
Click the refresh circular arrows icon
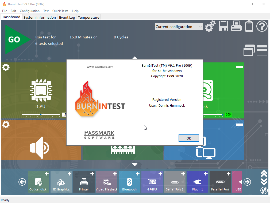click(x=264, y=190)
